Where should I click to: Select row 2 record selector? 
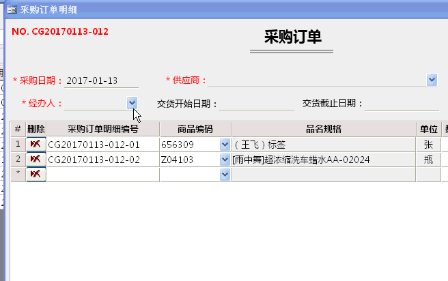click(x=18, y=159)
